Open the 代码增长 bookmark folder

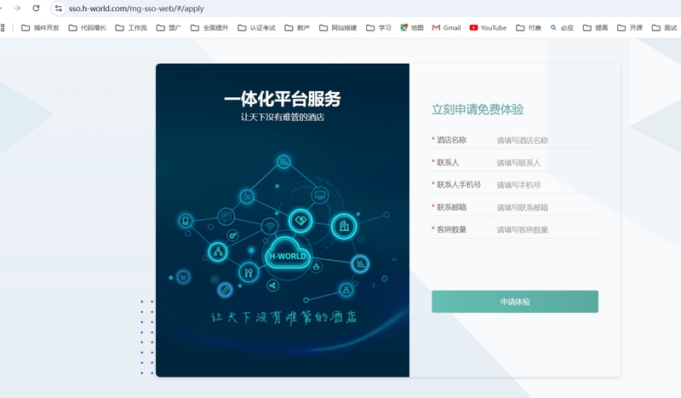[x=88, y=28]
